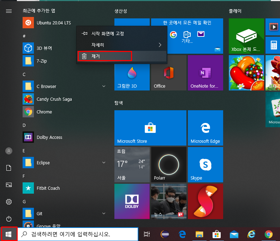Open the 그림판 3D tile

coord(132,77)
